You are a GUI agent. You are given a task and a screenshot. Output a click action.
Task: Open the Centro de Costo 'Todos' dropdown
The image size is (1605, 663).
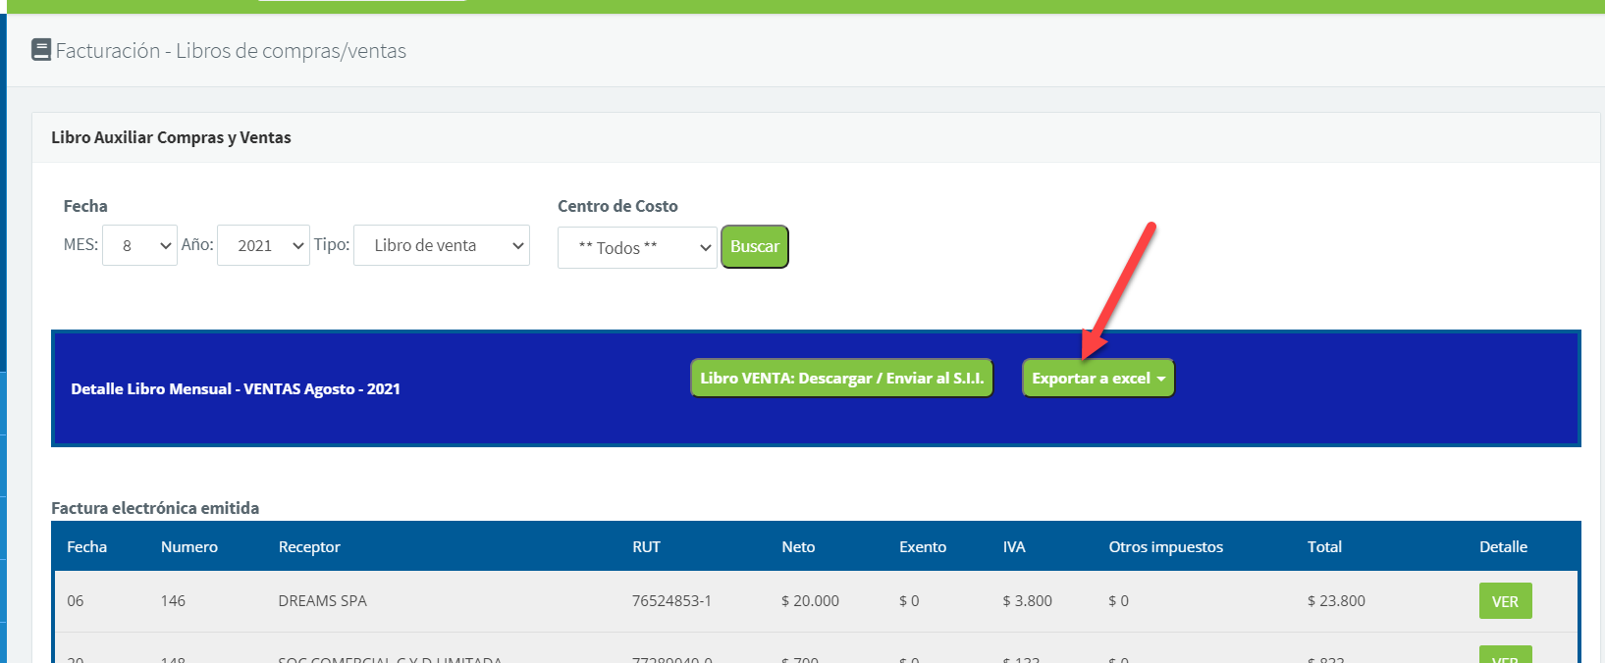[x=637, y=247]
